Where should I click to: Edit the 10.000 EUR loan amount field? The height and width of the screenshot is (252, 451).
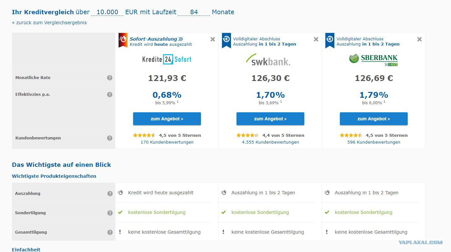click(107, 12)
